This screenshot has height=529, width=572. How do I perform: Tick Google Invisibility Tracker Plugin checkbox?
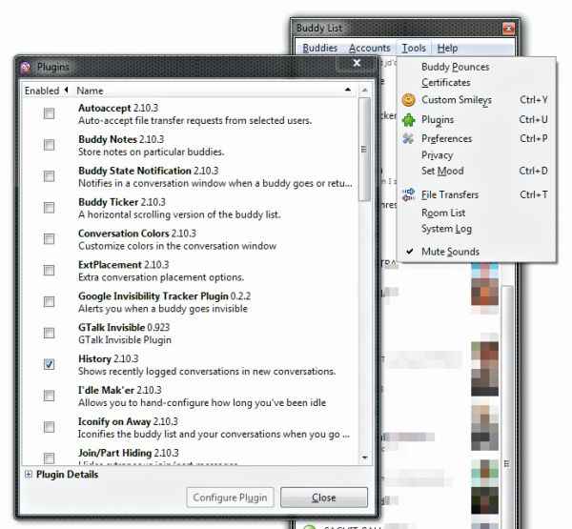(49, 302)
